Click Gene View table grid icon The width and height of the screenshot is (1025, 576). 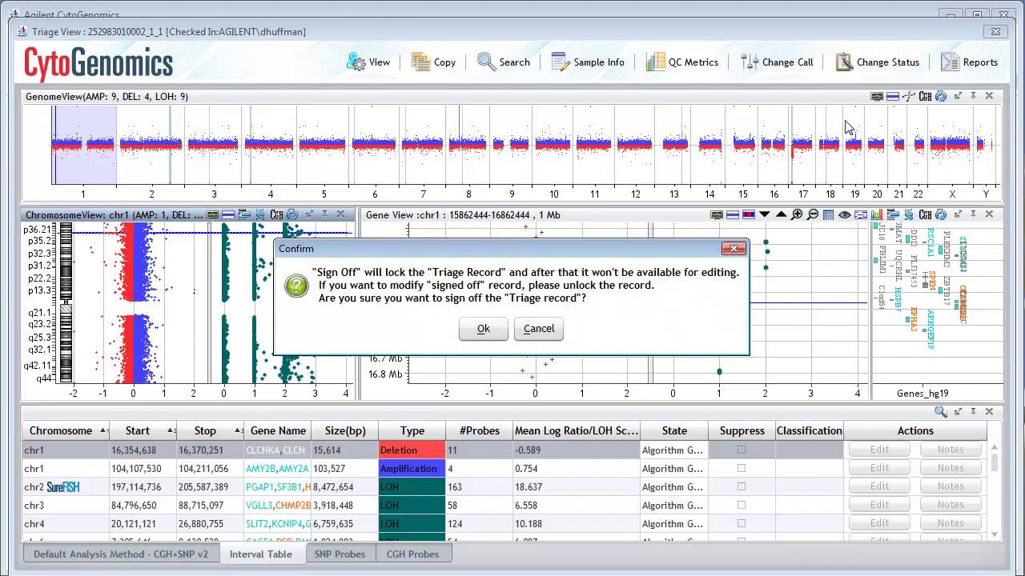[x=829, y=214]
